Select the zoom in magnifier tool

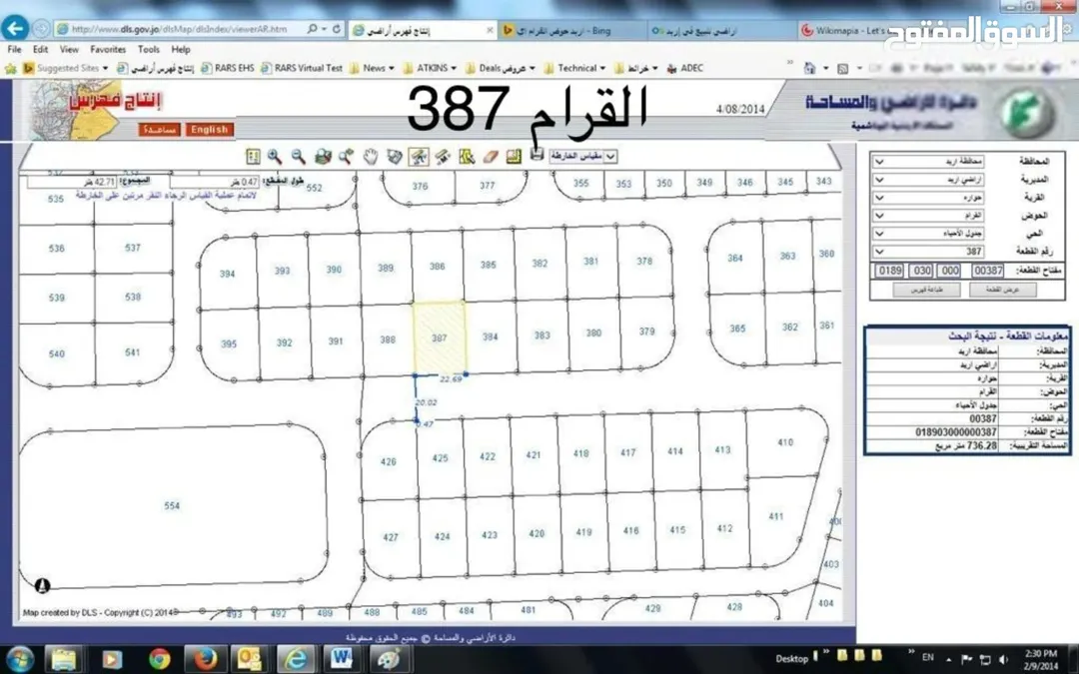[275, 157]
